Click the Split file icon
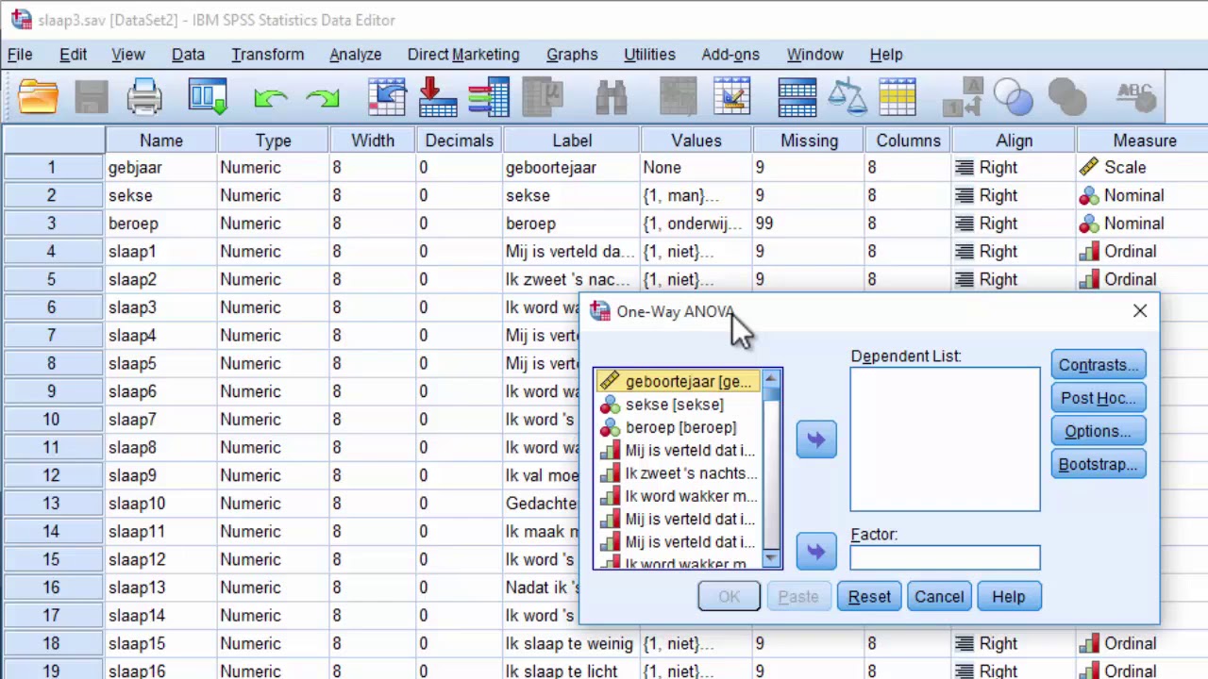 pos(797,96)
